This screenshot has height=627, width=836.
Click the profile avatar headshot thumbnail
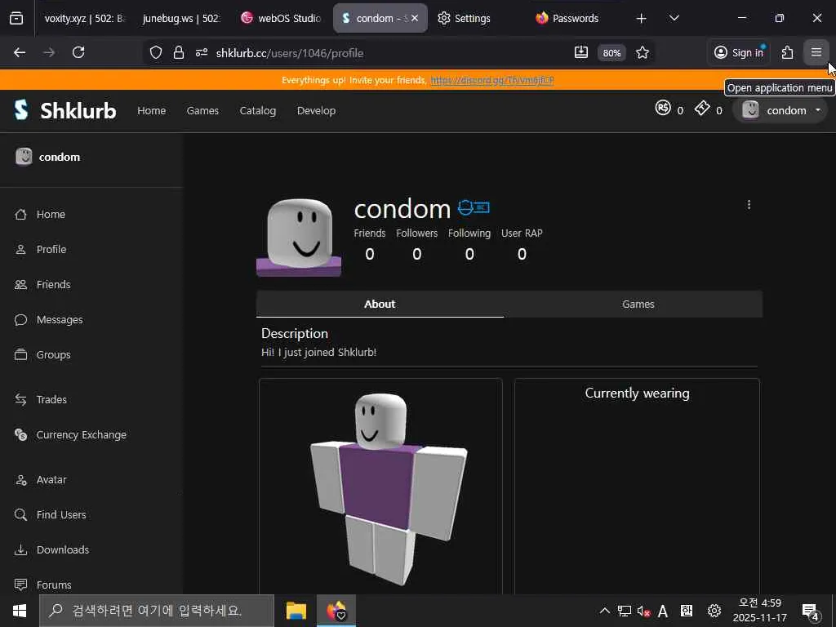(299, 238)
